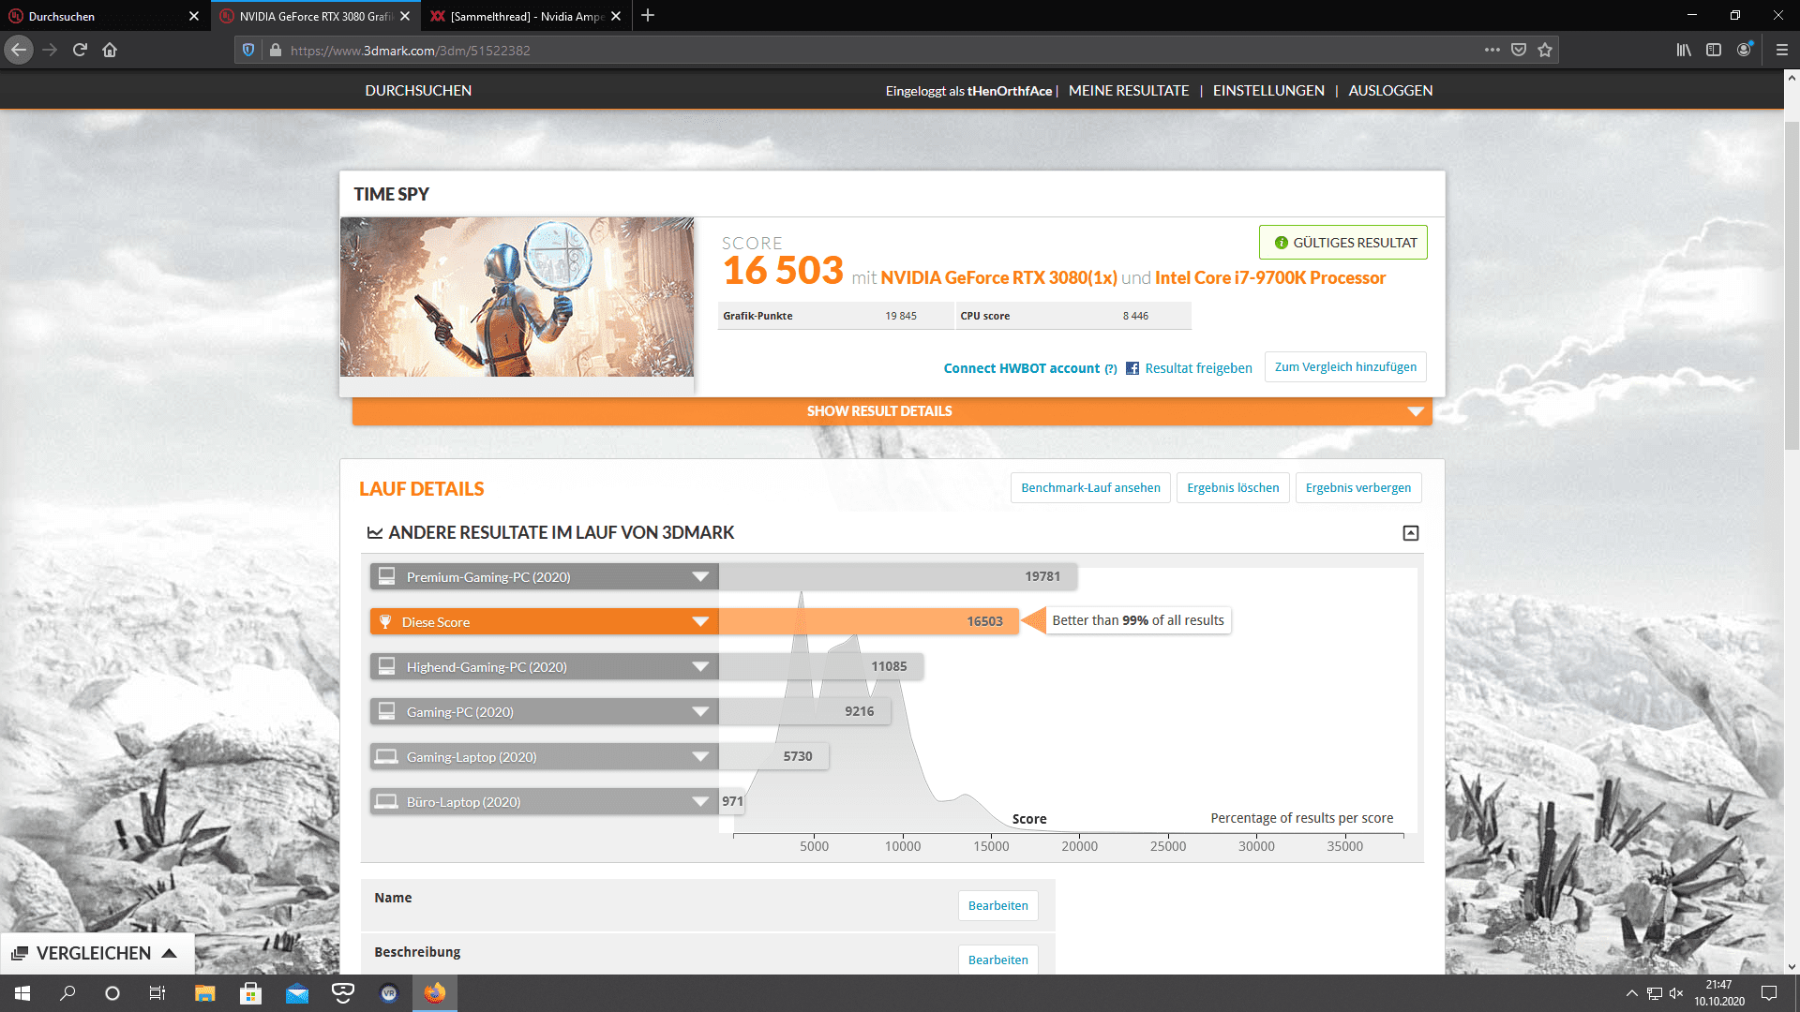Reload the page with the refresh icon
The image size is (1800, 1012).
click(80, 50)
